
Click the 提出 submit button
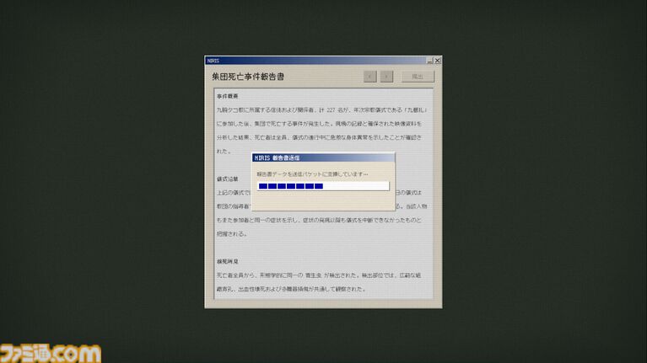[x=418, y=77]
